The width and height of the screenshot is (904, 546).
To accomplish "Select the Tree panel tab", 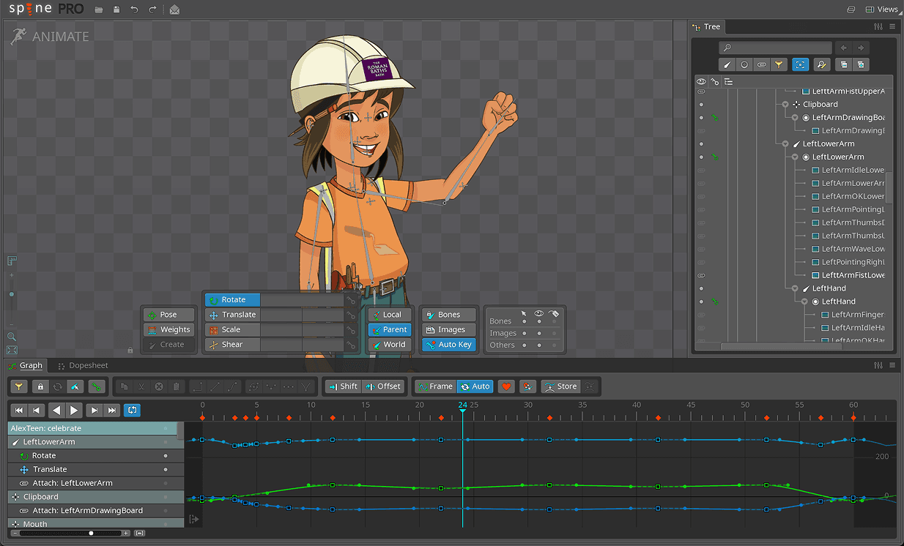I will [706, 27].
